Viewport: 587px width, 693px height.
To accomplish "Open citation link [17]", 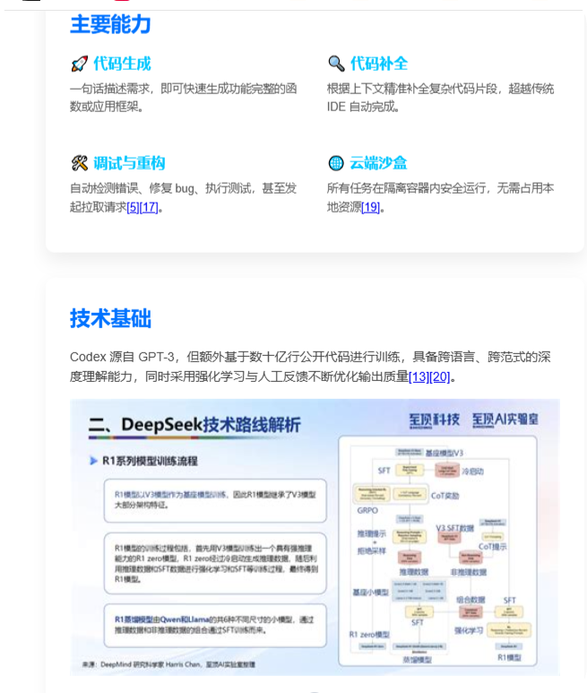I will pos(149,207).
